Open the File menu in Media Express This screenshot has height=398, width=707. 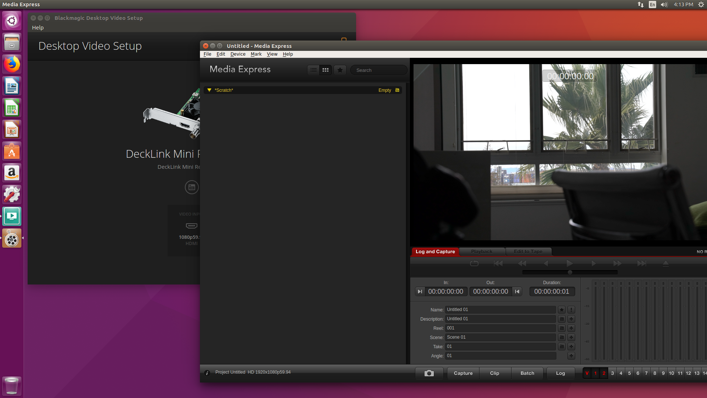[x=207, y=54]
